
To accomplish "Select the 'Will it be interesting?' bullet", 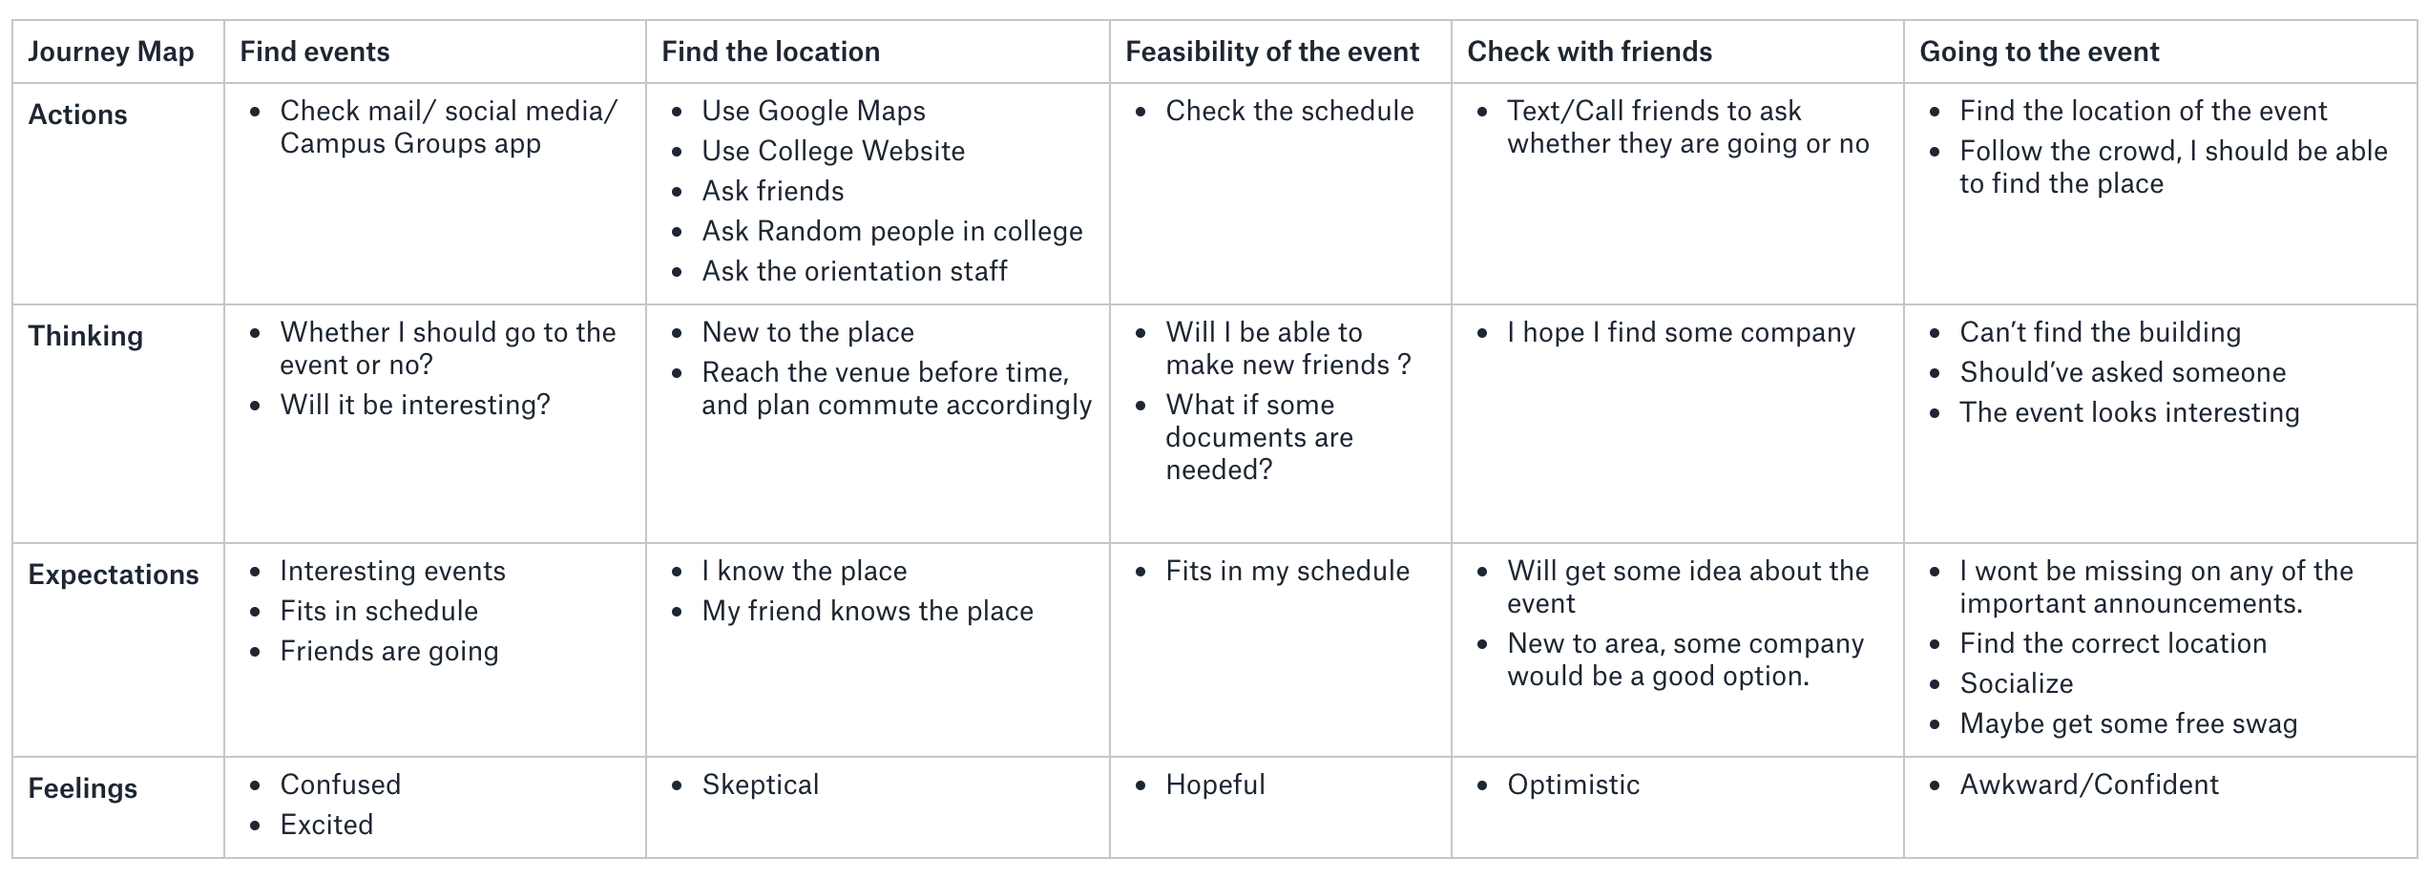I will (x=415, y=405).
